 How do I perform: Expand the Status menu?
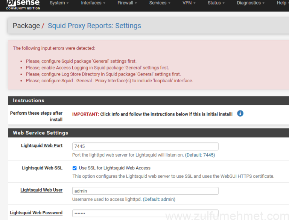216,3
